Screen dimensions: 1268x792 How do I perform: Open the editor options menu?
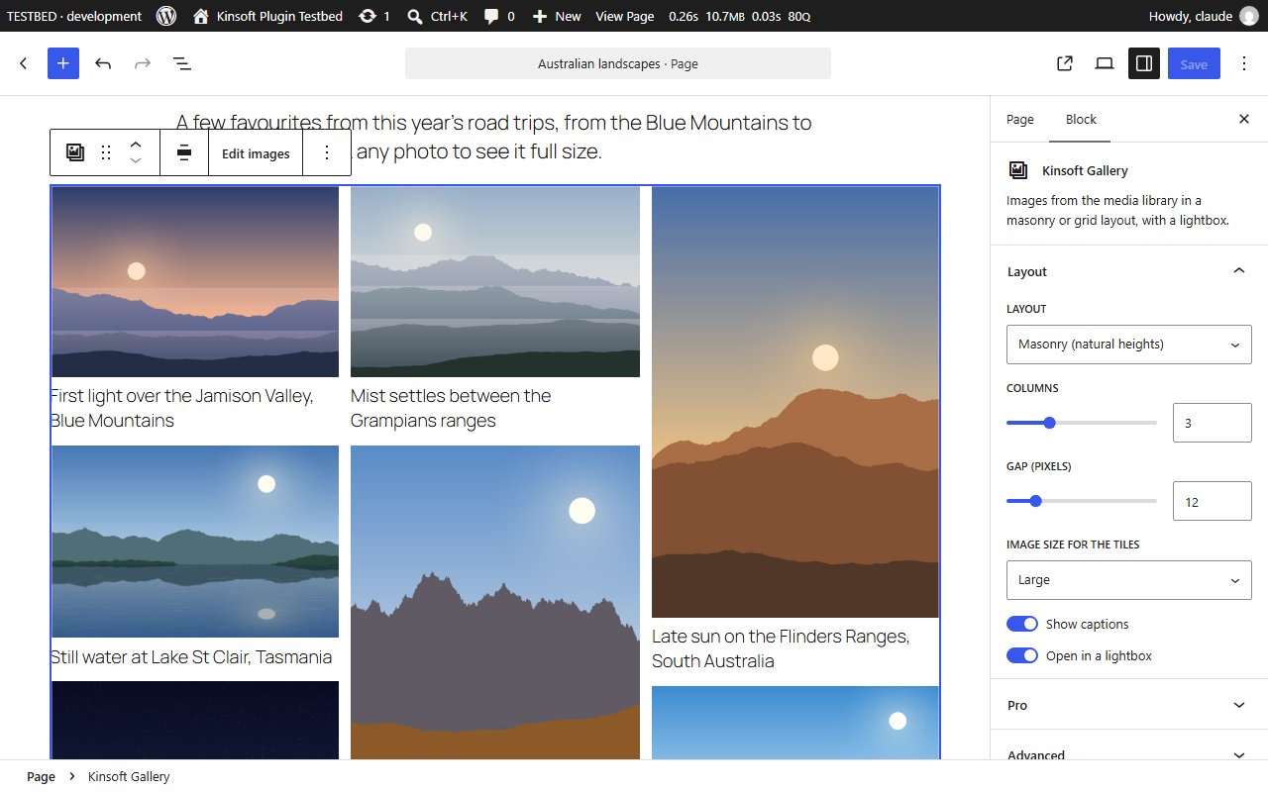(1244, 63)
